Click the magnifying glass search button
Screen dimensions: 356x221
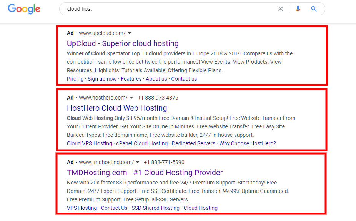pos(314,9)
